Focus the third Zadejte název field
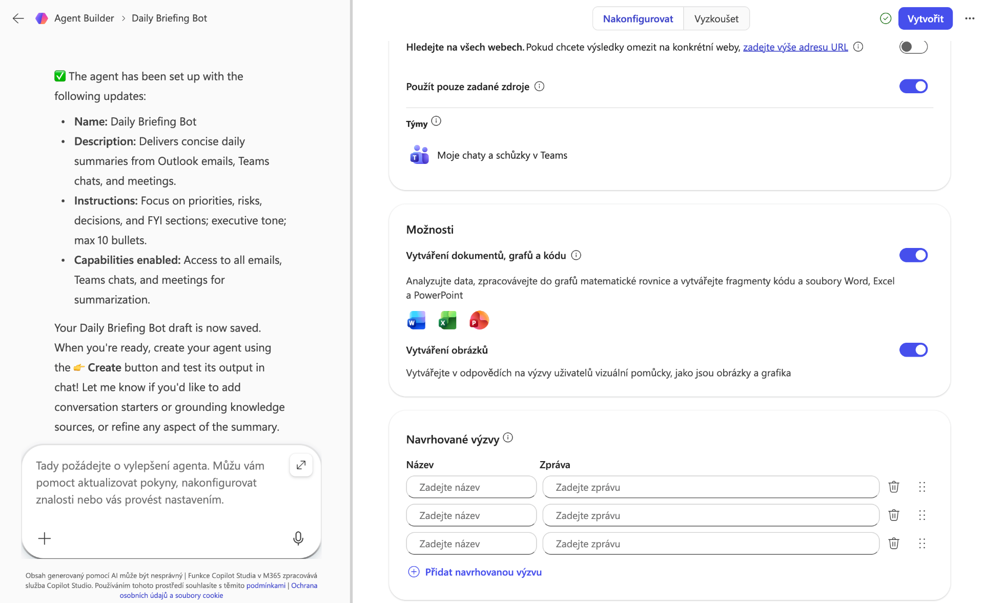The height and width of the screenshot is (603, 984). point(471,544)
